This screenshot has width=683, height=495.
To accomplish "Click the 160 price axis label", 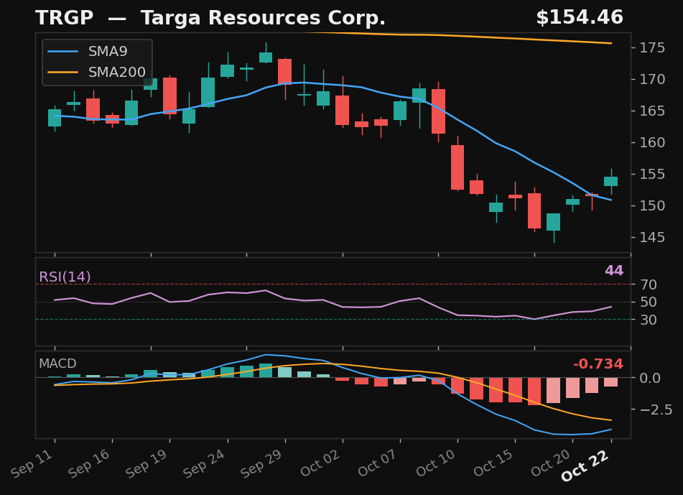I will pyautogui.click(x=652, y=142).
